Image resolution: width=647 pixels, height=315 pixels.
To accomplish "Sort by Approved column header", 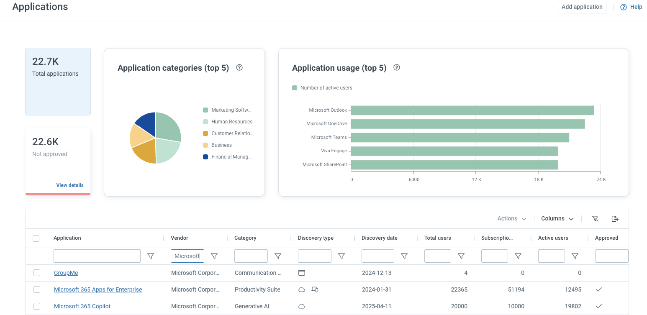I will [x=606, y=238].
